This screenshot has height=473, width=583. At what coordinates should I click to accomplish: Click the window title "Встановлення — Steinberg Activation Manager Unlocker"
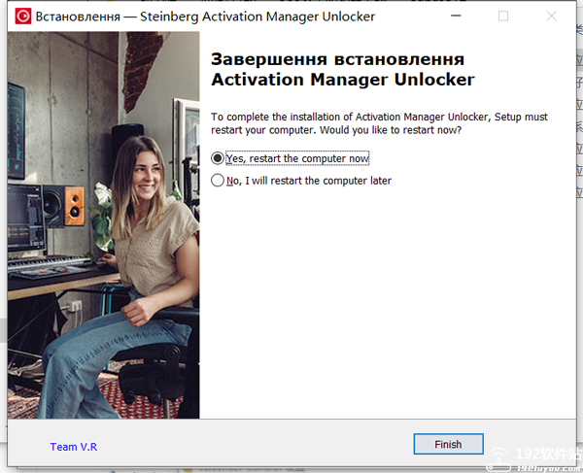click(205, 17)
